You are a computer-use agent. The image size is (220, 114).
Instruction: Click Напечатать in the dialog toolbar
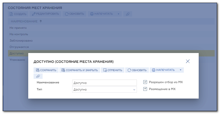point(164,70)
